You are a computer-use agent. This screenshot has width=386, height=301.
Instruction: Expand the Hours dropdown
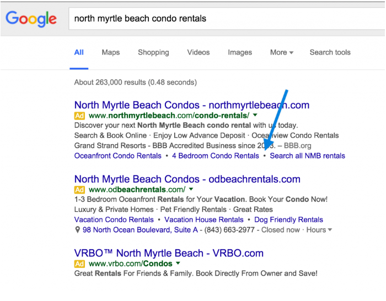(x=319, y=230)
